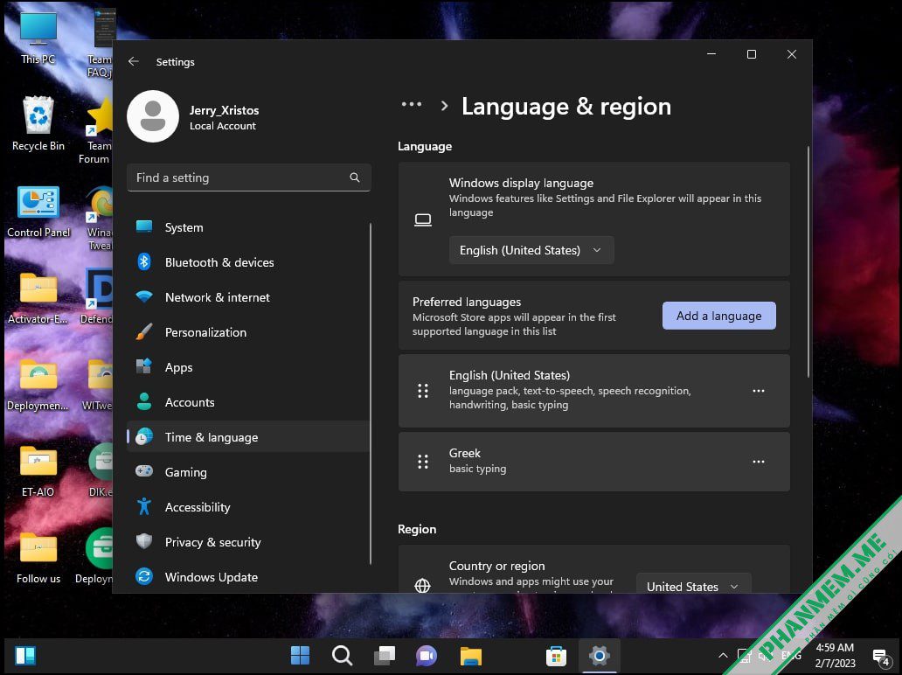Click the Add a language button

pyautogui.click(x=719, y=316)
